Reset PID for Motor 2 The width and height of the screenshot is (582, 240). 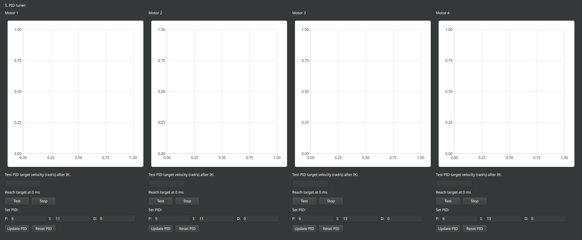click(187, 229)
